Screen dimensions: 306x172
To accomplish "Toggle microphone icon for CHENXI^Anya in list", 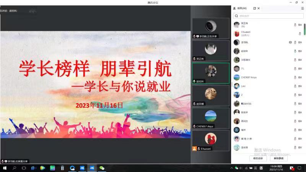I will pos(295,77).
